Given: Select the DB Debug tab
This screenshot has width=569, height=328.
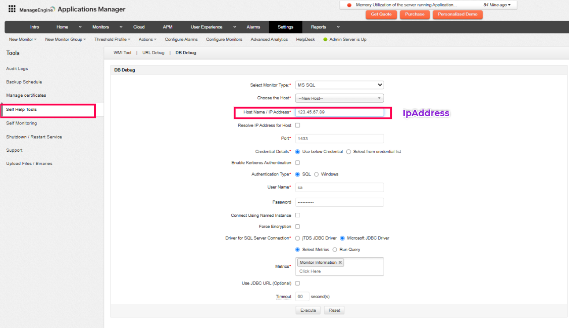Looking at the screenshot, I should [186, 53].
